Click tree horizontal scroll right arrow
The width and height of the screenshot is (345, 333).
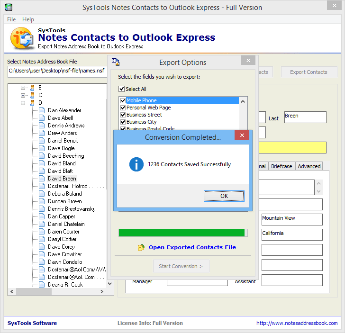pyautogui.click(x=101, y=291)
